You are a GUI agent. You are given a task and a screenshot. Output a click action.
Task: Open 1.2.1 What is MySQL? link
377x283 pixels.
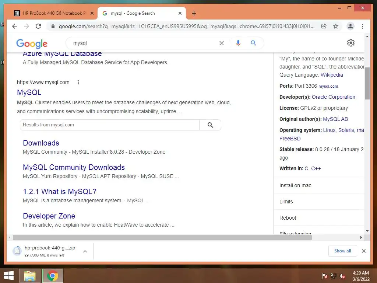click(60, 192)
